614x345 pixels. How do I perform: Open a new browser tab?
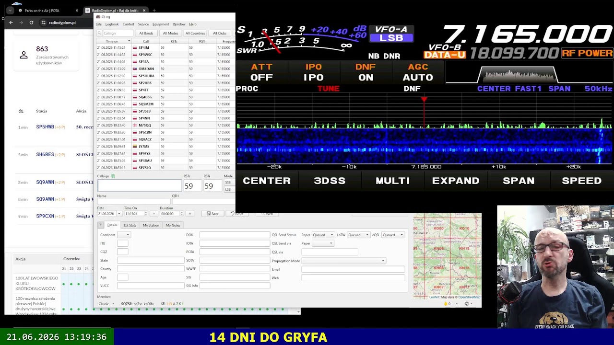154,10
